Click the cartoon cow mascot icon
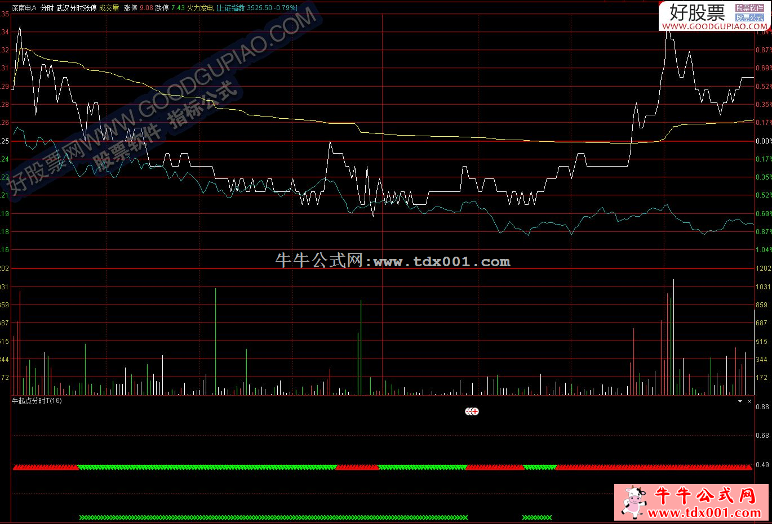This screenshot has width=772, height=524. coord(634,501)
